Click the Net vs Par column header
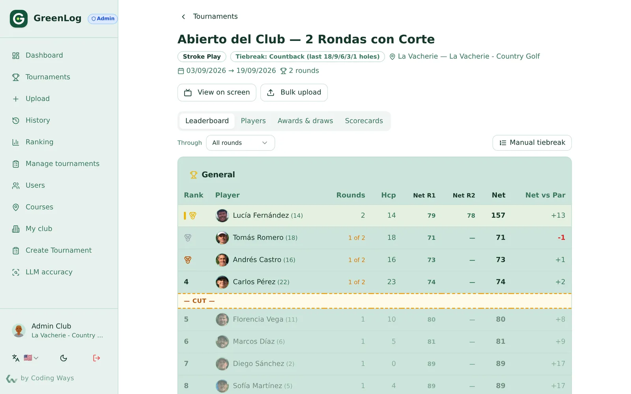 pyautogui.click(x=545, y=195)
